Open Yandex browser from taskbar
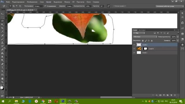 [x=36, y=101]
